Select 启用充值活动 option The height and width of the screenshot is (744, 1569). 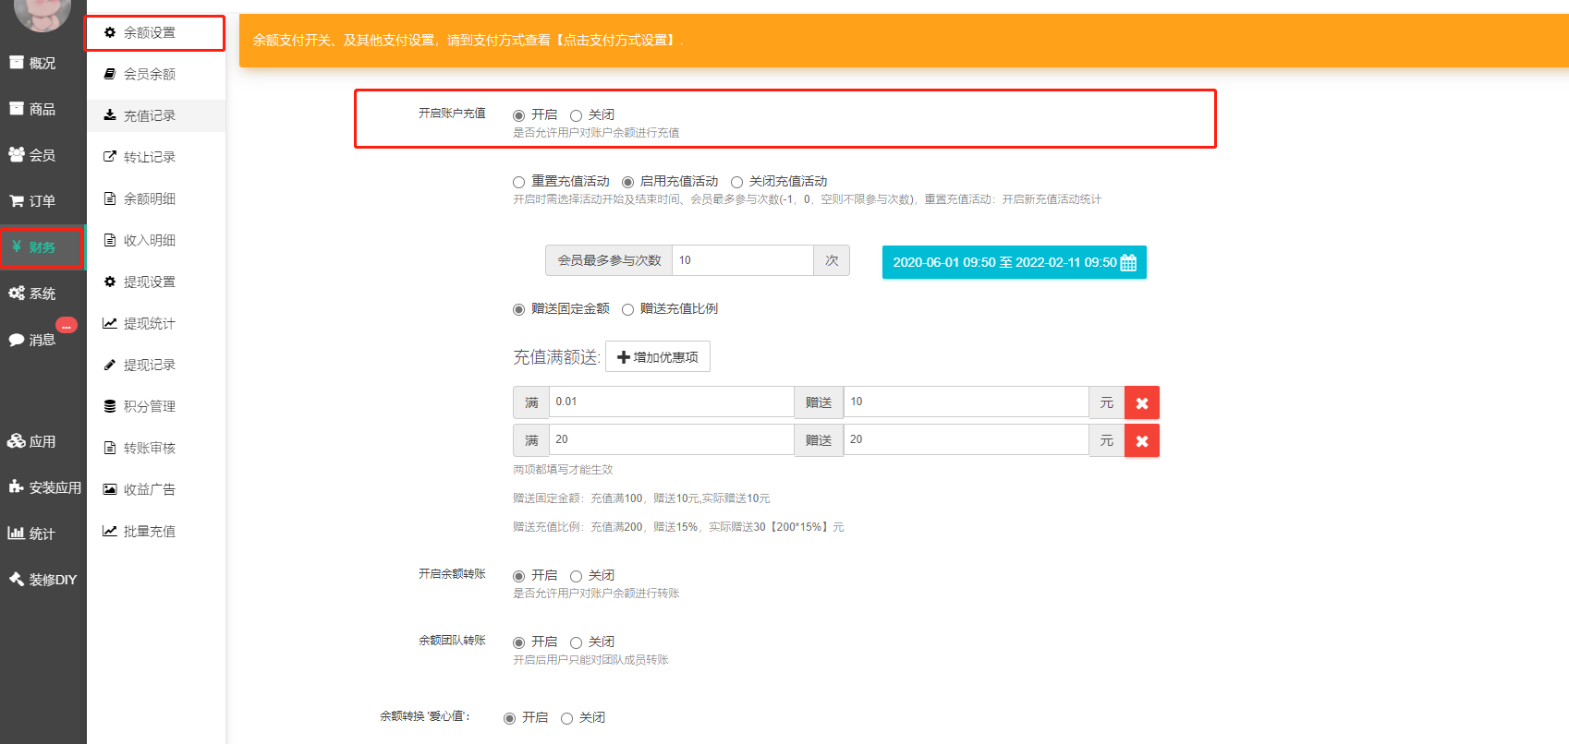(x=627, y=182)
